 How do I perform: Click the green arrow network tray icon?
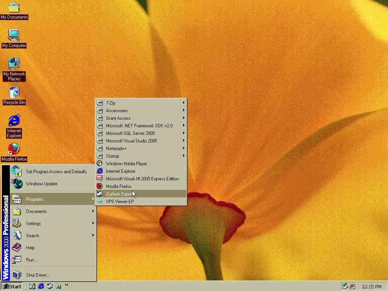[x=345, y=286]
